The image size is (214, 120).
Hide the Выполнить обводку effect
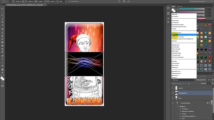(180, 111)
